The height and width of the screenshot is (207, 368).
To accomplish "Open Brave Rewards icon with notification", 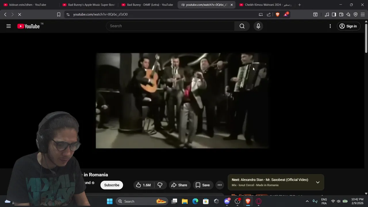I will click(286, 14).
